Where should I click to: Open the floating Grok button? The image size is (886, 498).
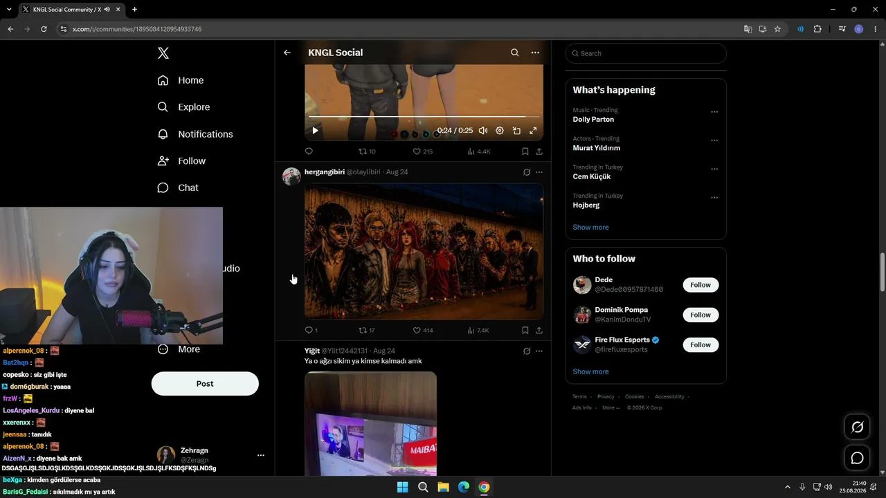click(x=857, y=427)
